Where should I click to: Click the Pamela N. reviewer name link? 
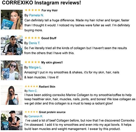tap(36, 15)
